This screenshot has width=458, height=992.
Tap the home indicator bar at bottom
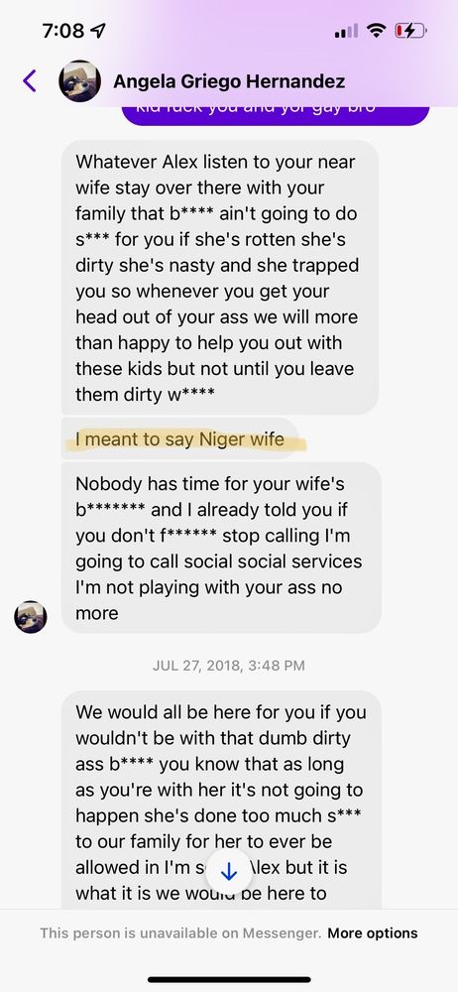pos(229,980)
